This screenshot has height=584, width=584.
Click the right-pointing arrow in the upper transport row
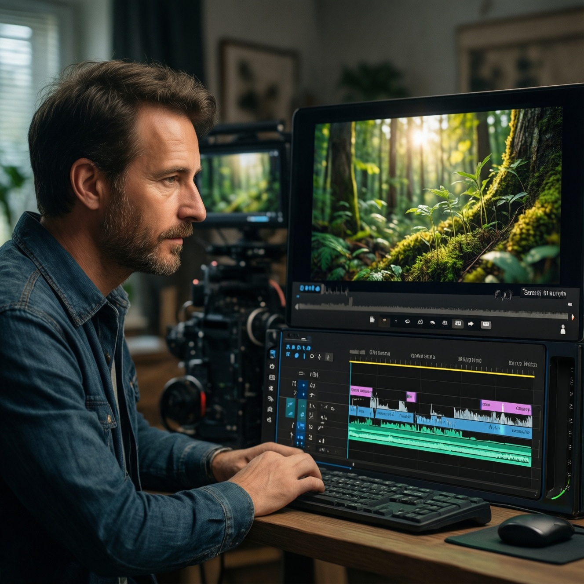[471, 324]
